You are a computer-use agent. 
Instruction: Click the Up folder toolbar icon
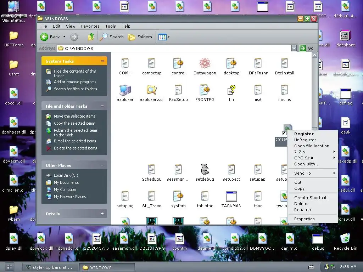(91, 37)
